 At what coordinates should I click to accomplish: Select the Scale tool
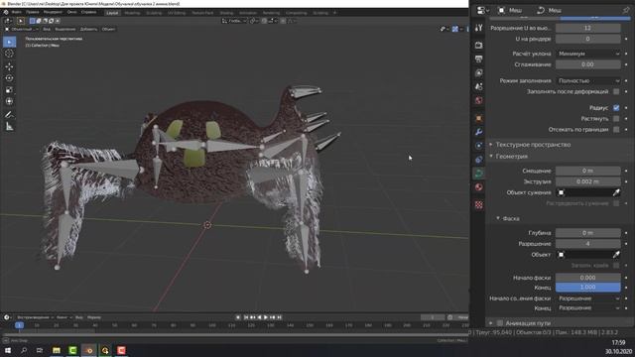9,90
